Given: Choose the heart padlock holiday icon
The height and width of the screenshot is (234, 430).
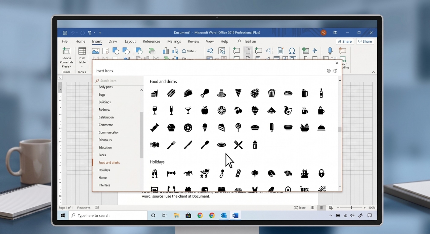Looking at the screenshot, I should point(321,173).
